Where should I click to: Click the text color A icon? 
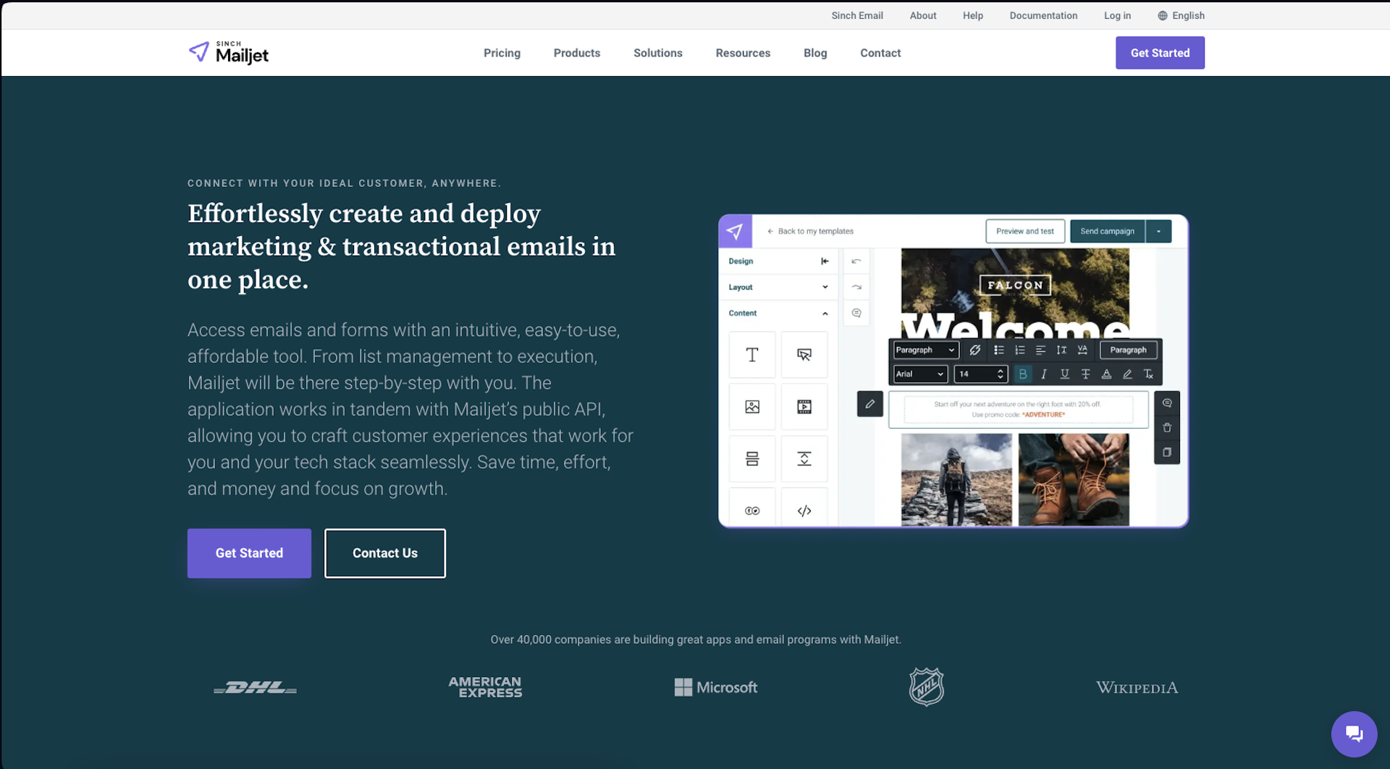click(x=1106, y=374)
